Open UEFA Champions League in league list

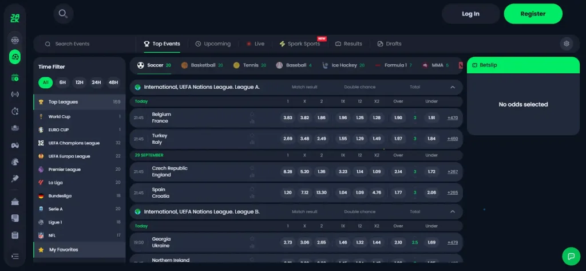coord(79,143)
